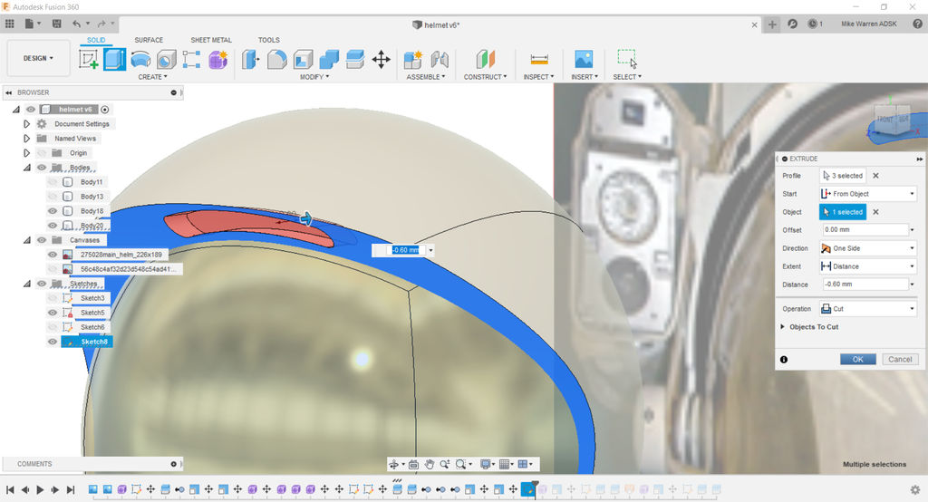
Task: Switch to the SURFACE tab
Action: 149,40
